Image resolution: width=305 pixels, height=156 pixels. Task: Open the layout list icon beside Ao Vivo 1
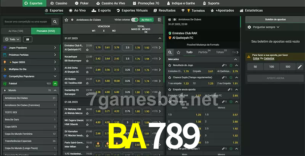(159, 20)
